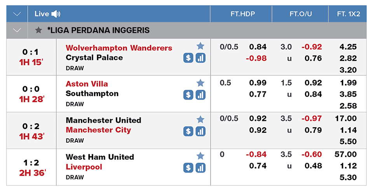Screen dimensions: 373x192
Task: Select the FT. 1X2 column header
Action: (x=349, y=14)
